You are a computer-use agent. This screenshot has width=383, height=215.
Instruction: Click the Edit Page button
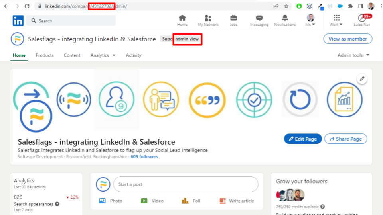pyautogui.click(x=303, y=139)
